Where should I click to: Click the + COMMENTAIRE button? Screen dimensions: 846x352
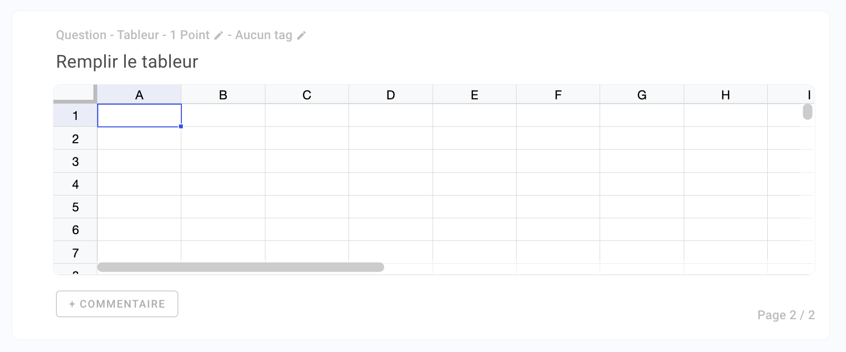117,304
